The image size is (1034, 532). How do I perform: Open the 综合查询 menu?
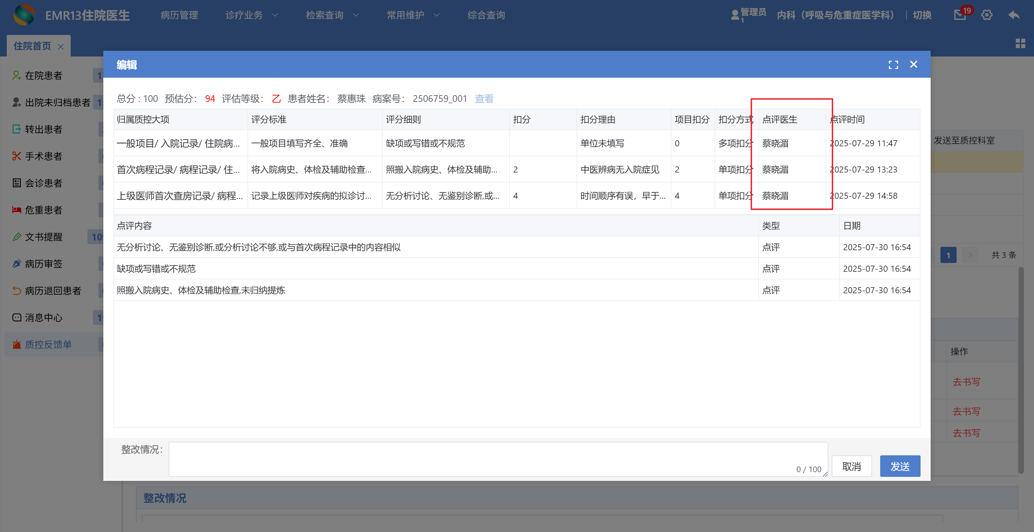(x=486, y=15)
